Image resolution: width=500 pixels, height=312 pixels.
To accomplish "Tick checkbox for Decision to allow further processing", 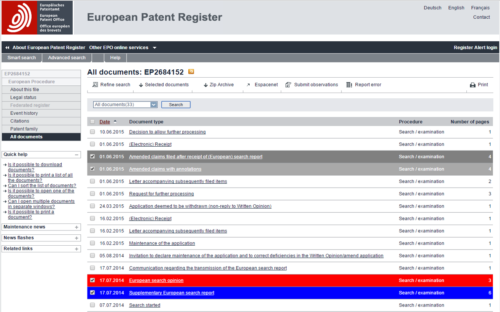I will point(93,132).
